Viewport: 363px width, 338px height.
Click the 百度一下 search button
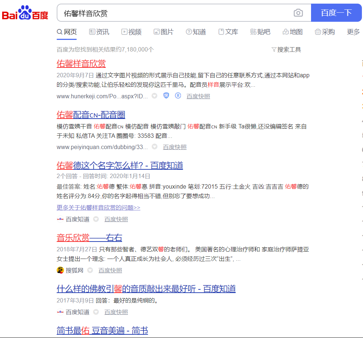tap(336, 13)
